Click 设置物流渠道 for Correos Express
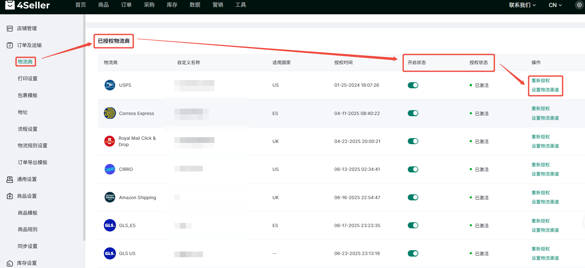585x268 pixels. [x=545, y=118]
